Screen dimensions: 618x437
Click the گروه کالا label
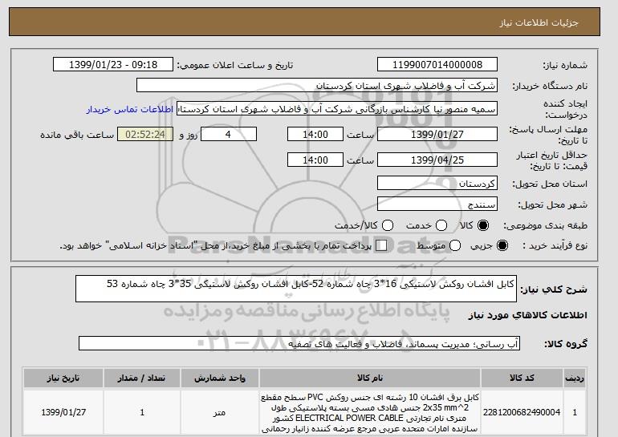[566, 344]
